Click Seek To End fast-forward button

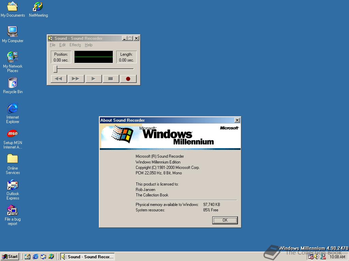(76, 79)
